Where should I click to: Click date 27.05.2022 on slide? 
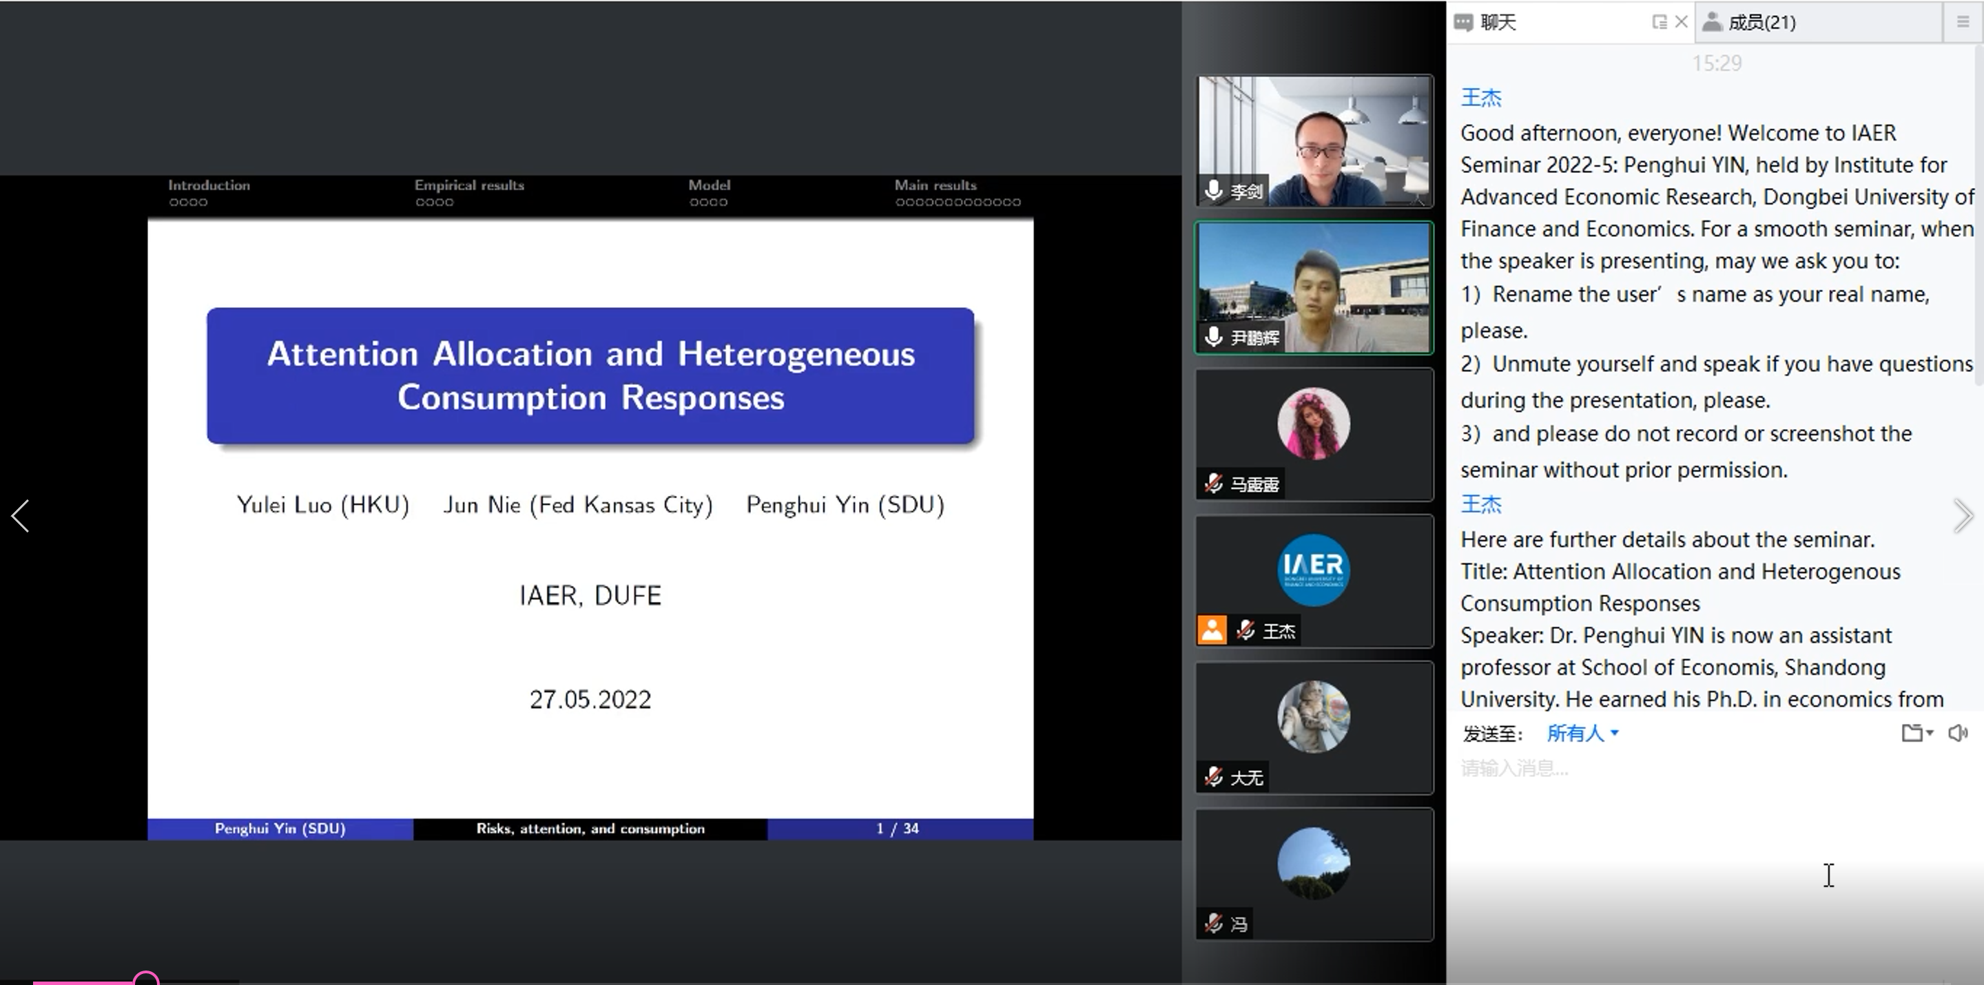click(x=590, y=699)
